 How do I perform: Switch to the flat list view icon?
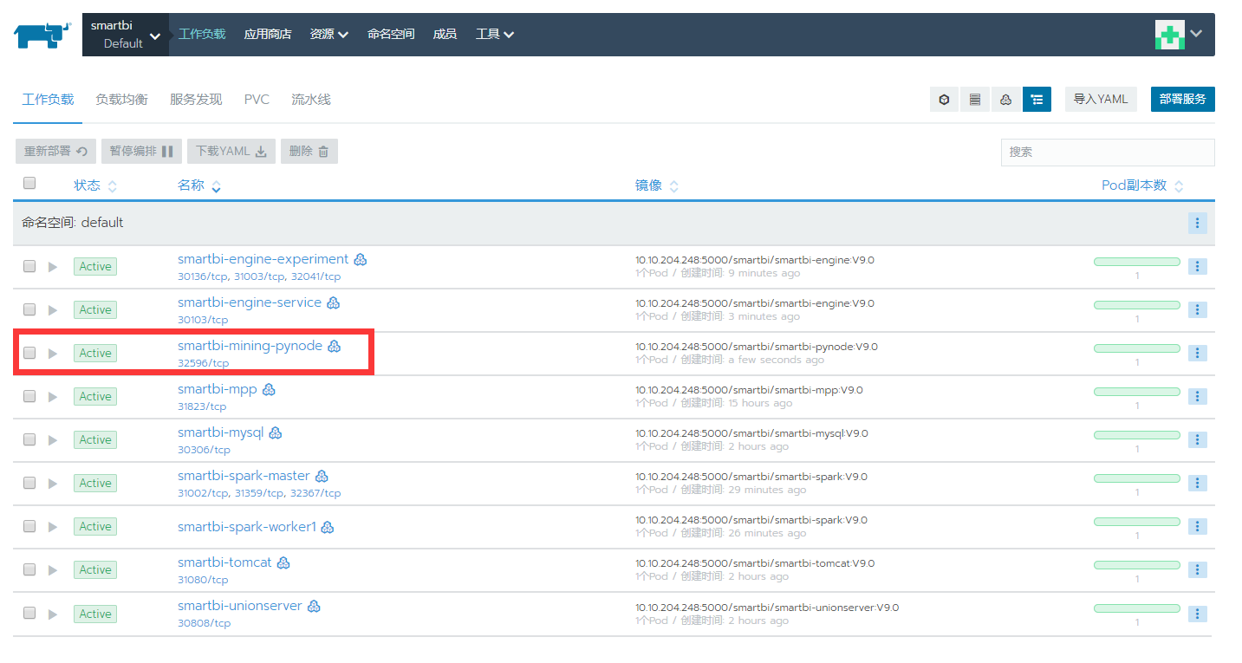975,100
